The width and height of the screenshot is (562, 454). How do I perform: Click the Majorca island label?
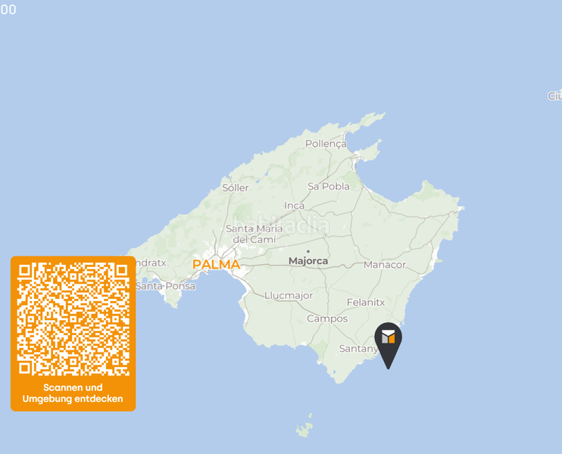[x=308, y=261]
